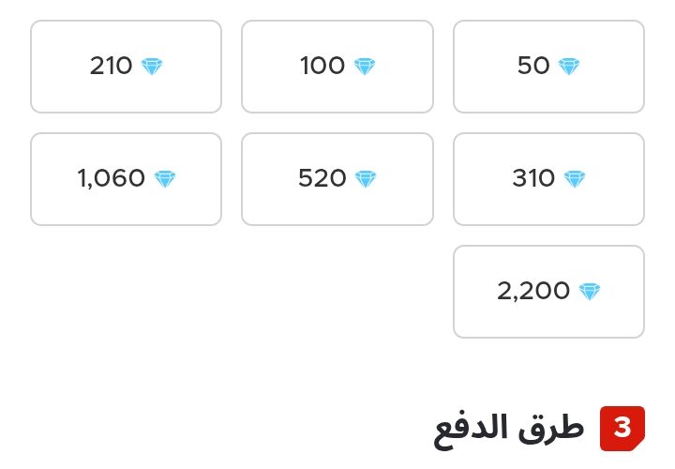Choose the 520 diamonds option card
The image size is (675, 469).
coord(337,179)
